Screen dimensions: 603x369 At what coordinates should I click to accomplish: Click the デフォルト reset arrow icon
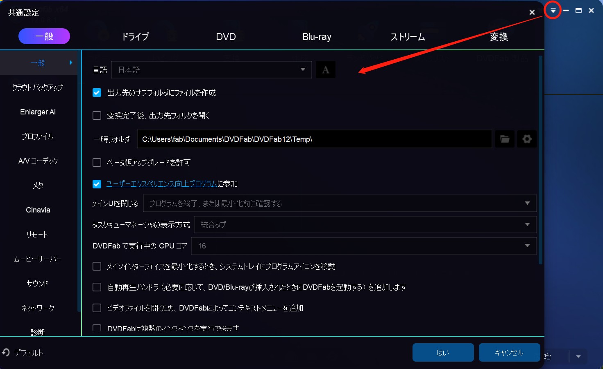tap(6, 352)
